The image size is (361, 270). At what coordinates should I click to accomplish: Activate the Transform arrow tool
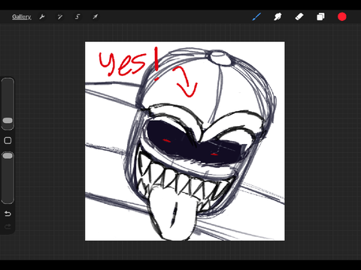coord(96,16)
